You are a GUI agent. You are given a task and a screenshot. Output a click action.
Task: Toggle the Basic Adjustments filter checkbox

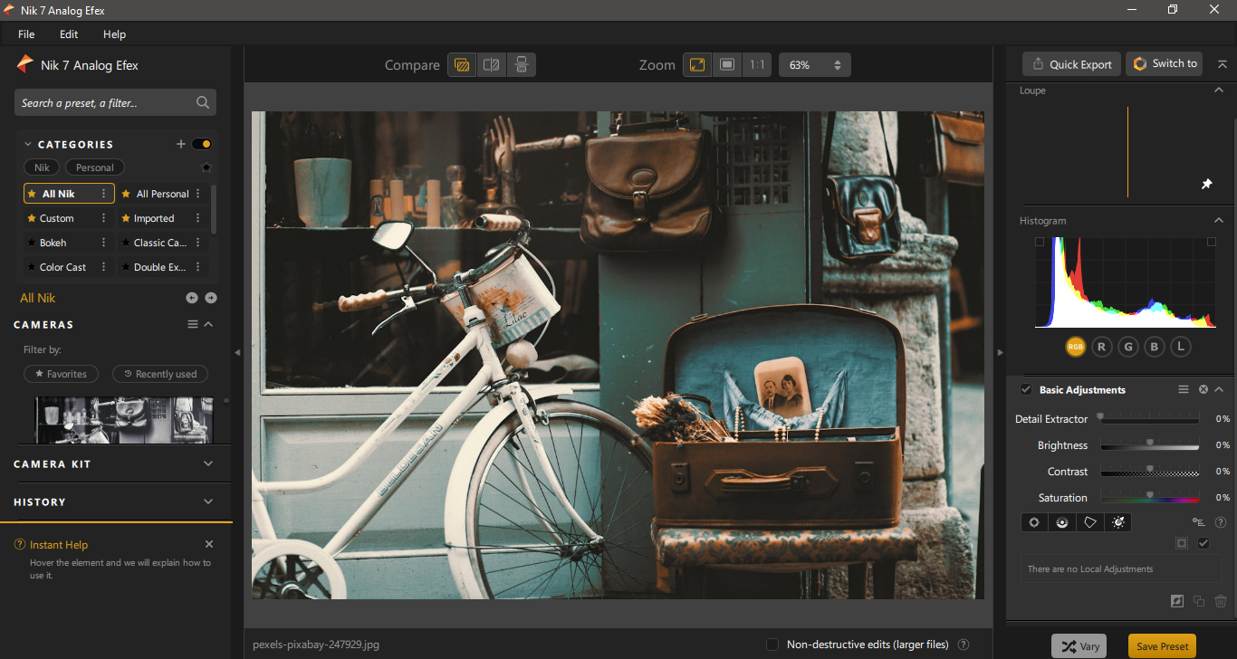[x=1026, y=389]
